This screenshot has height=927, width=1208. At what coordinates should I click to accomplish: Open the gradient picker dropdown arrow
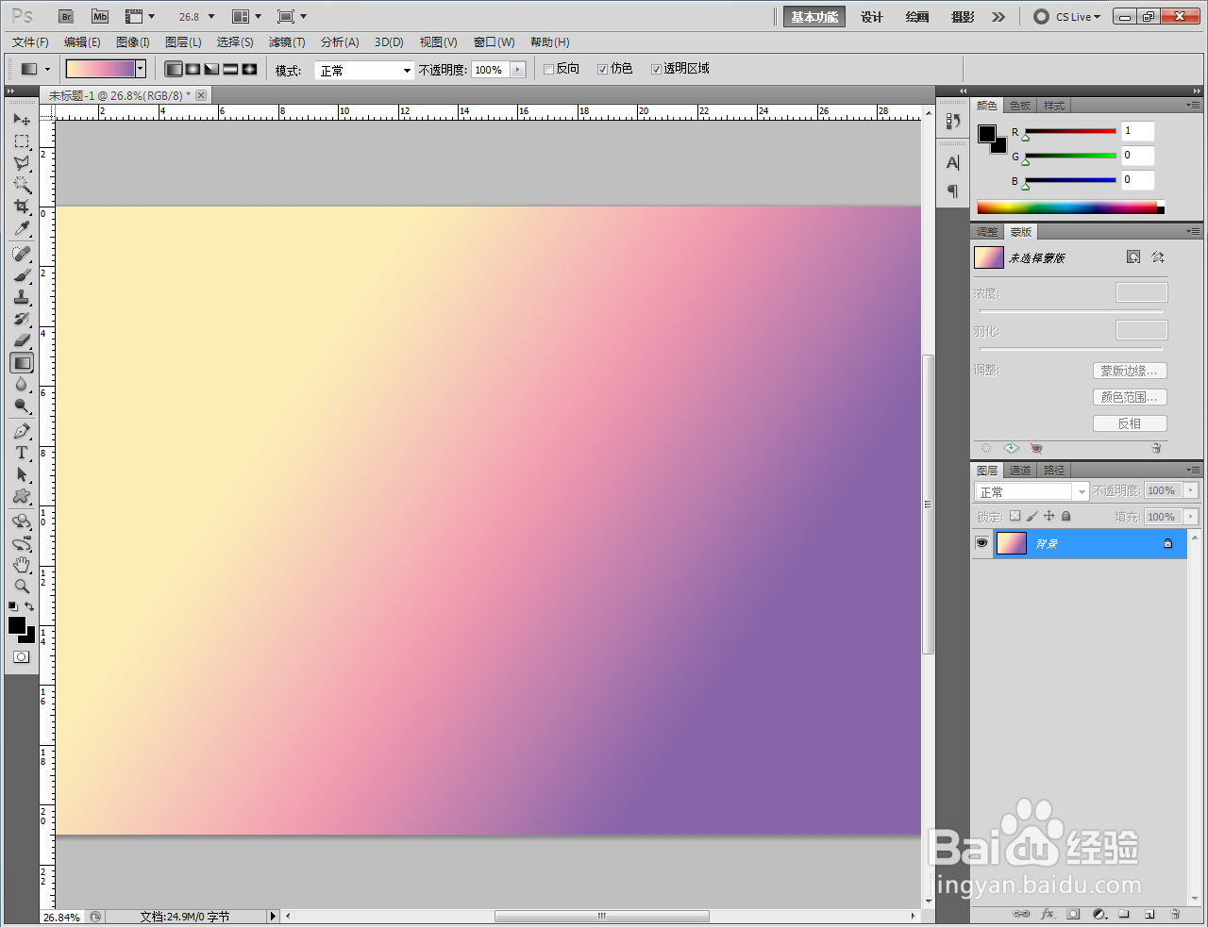141,69
